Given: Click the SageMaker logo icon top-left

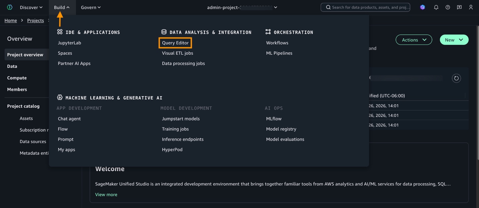Looking at the screenshot, I should [x=9, y=7].
